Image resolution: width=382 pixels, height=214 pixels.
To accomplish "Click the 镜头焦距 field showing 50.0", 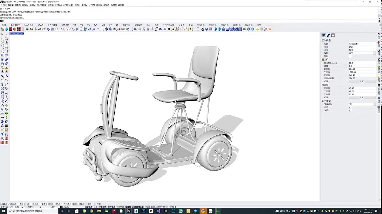I will pyautogui.click(x=362, y=63).
